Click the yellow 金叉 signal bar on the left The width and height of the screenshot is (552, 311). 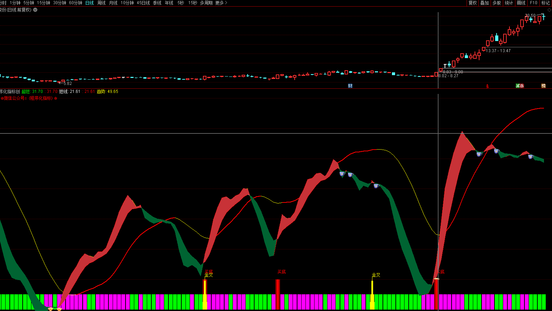click(x=205, y=294)
